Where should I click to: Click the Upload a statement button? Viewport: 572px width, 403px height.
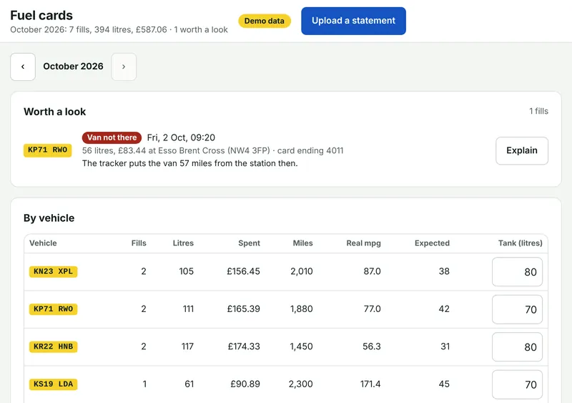[x=353, y=21]
